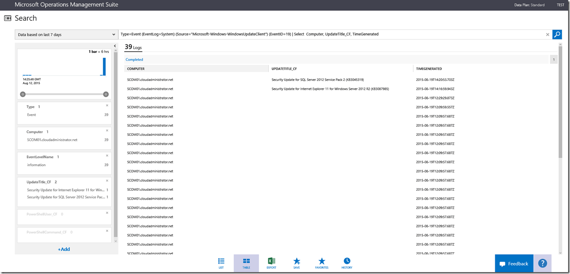Select the Table view icon
Screen dimensions: 570x274
[246, 263]
